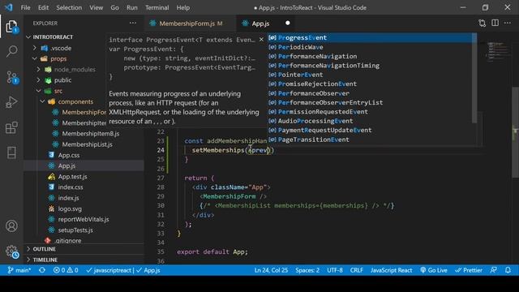The height and width of the screenshot is (292, 519).
Task: Open the editor more actions ellipsis
Action: (508, 23)
